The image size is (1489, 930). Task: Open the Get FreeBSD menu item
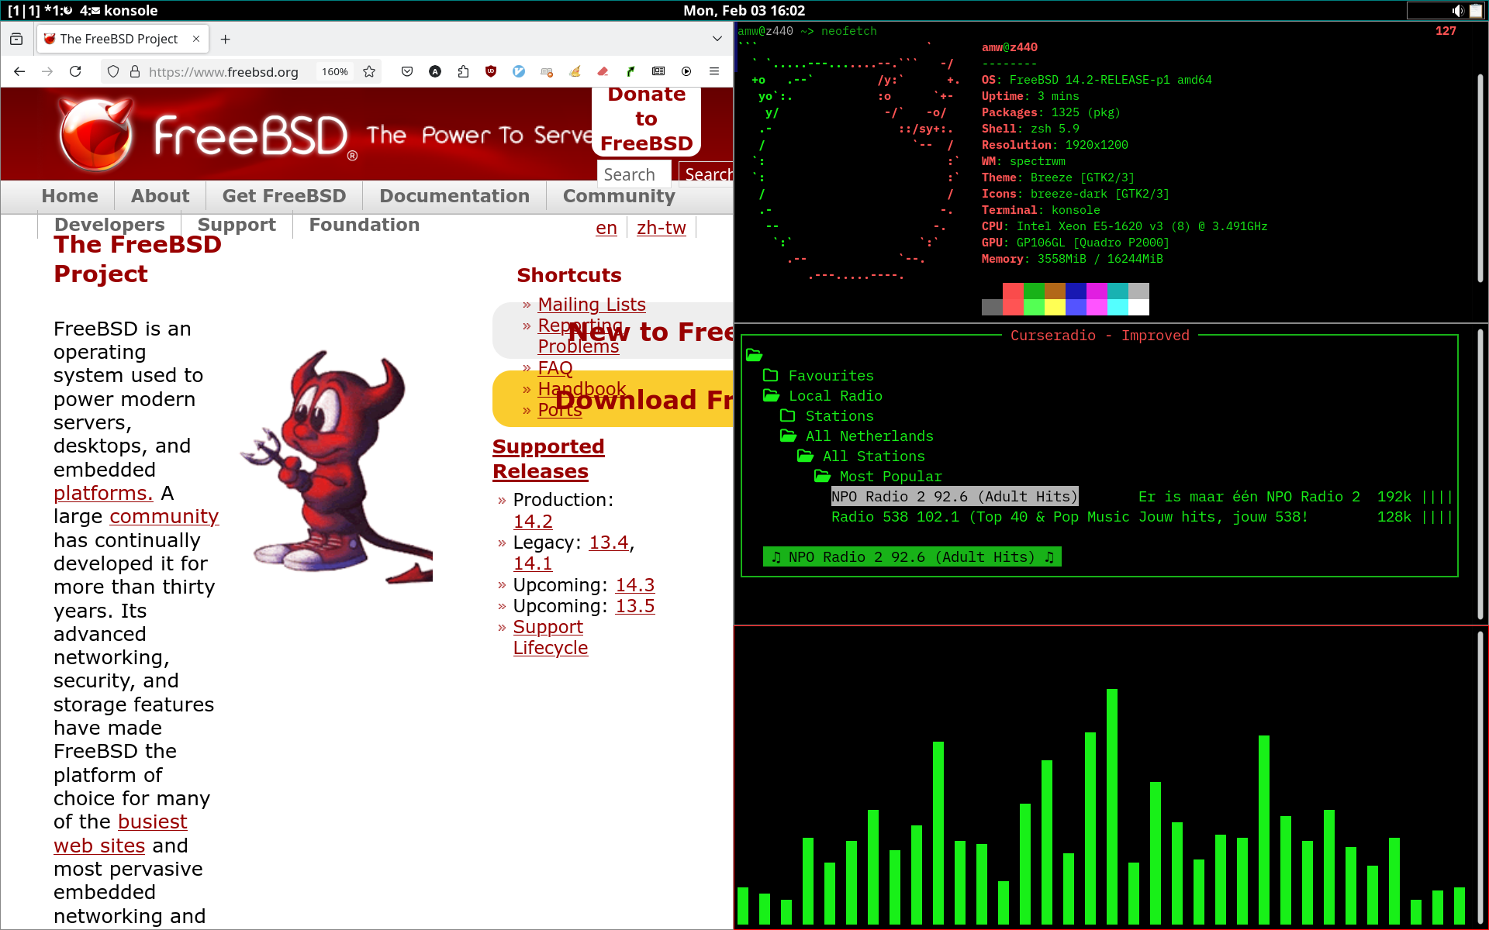click(284, 196)
